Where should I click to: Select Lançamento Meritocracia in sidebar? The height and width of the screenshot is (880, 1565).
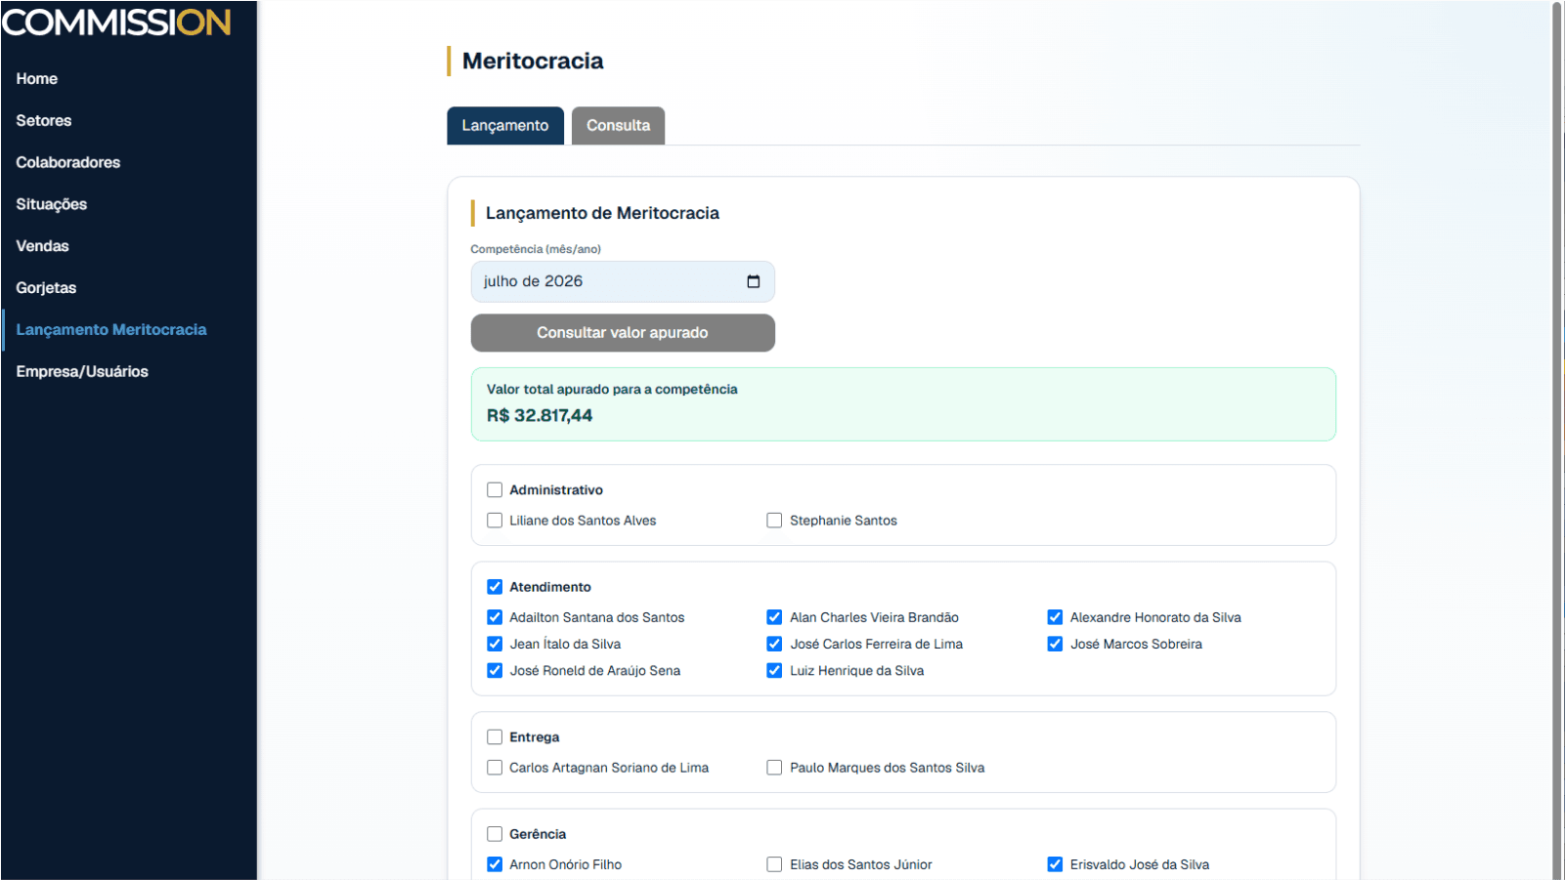pyautogui.click(x=111, y=330)
